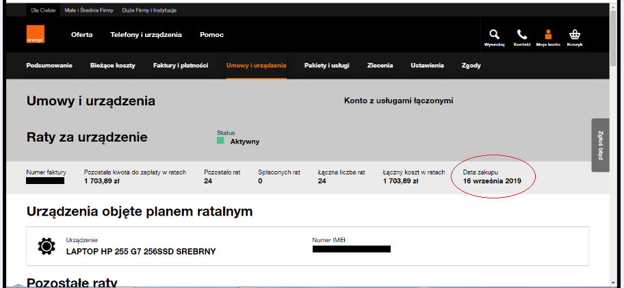Click the gear icon beside laptop device
Image resolution: width=624 pixels, height=288 pixels.
point(47,246)
